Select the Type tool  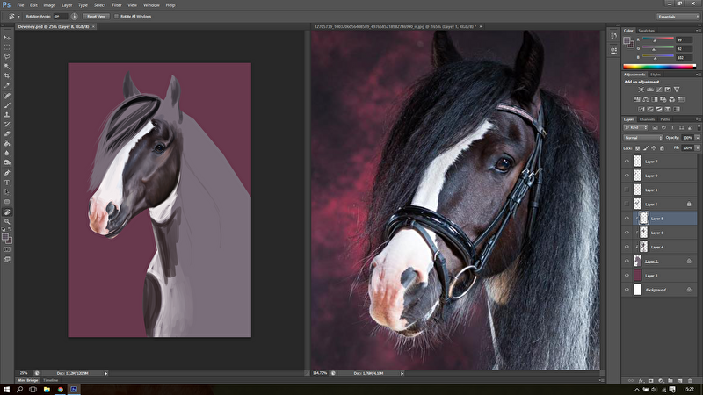point(7,182)
